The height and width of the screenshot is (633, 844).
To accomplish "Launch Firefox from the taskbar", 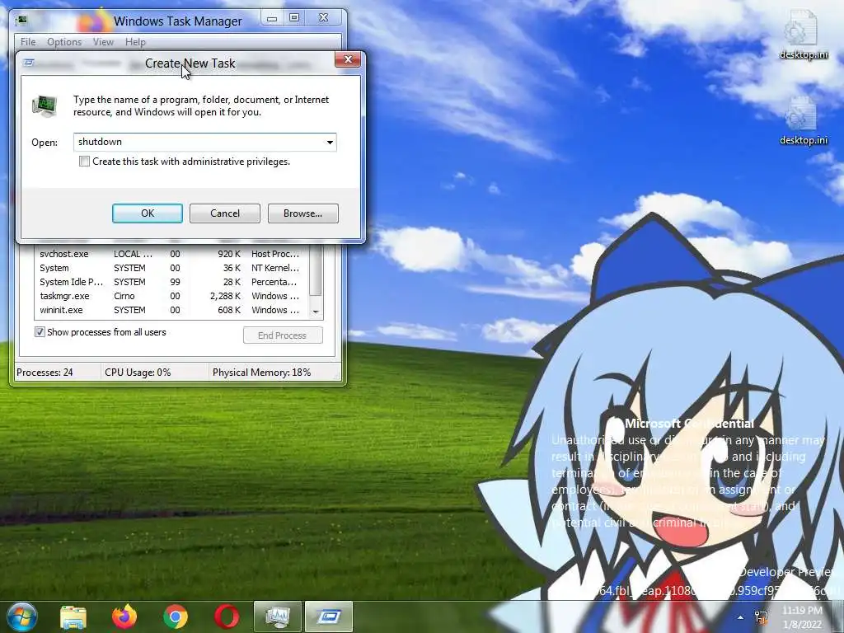I will point(124,617).
